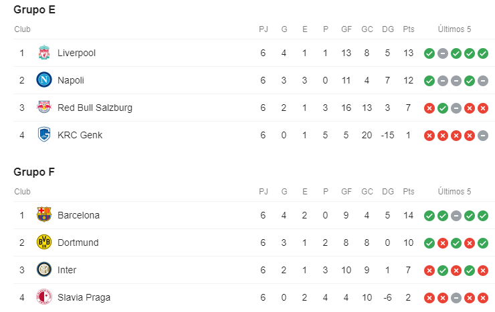Click Slavia Praga's most recent loss indicator
This screenshot has width=495, height=312.
[x=483, y=298]
